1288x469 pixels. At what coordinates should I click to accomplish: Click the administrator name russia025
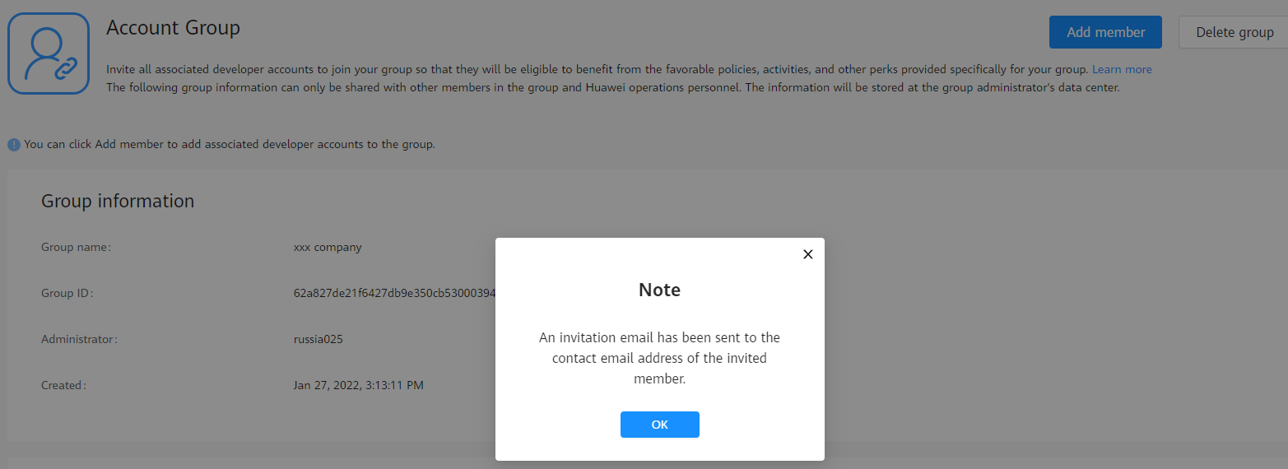pyautogui.click(x=319, y=339)
